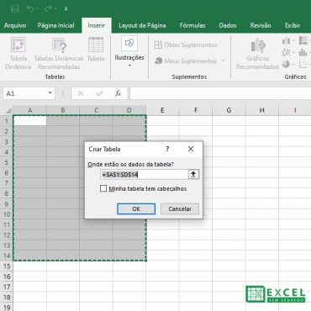The height and width of the screenshot is (311, 311).
Task: Click the help question mark in Criar Tabela
Action: tap(167, 149)
